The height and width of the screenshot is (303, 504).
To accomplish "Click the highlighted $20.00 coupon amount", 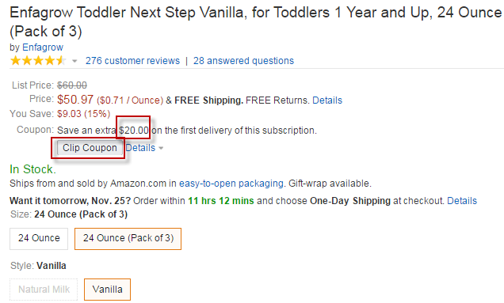I will coord(134,131).
